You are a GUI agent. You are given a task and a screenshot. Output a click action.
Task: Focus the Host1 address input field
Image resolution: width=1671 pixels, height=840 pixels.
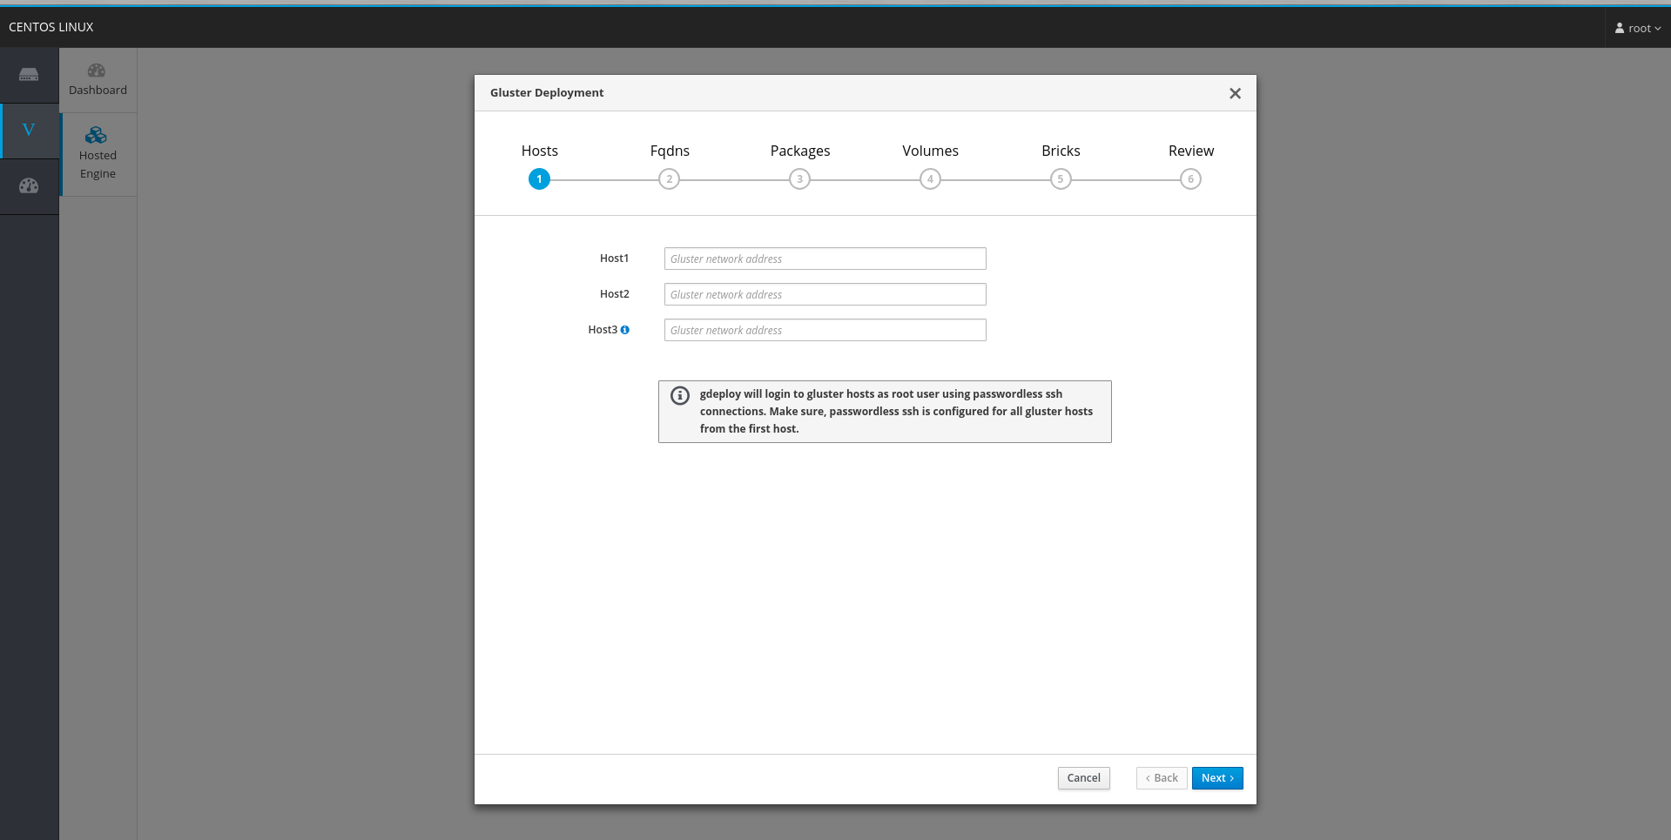(x=825, y=259)
